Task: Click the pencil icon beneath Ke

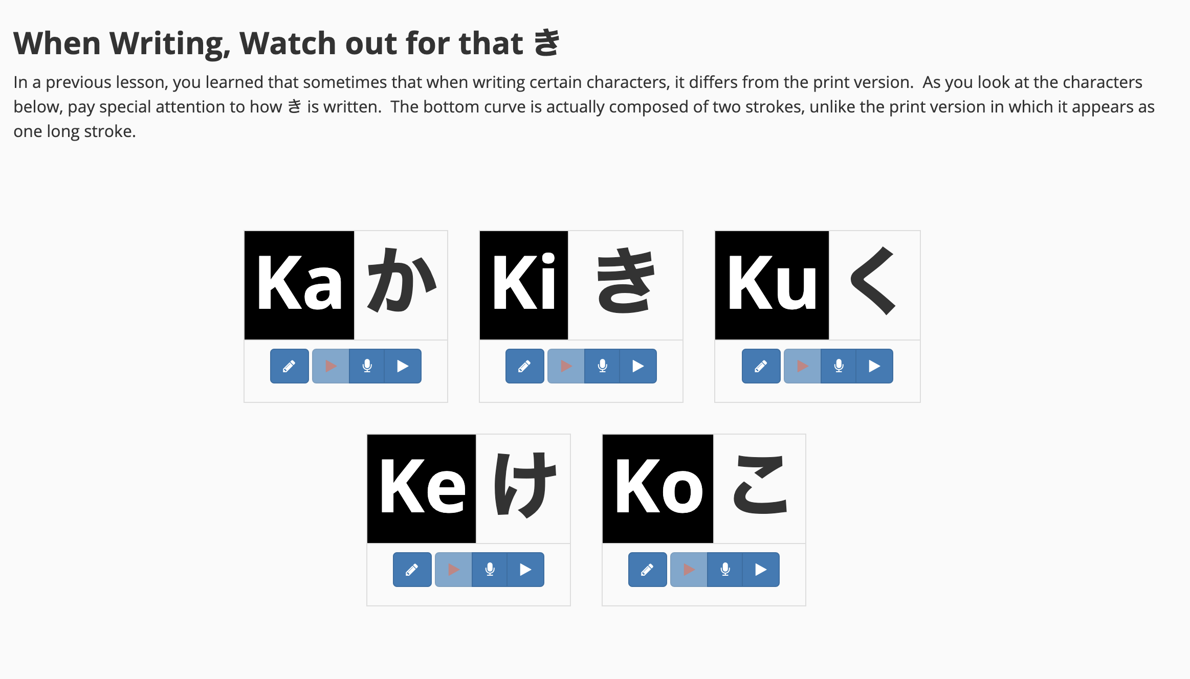Action: [x=412, y=570]
